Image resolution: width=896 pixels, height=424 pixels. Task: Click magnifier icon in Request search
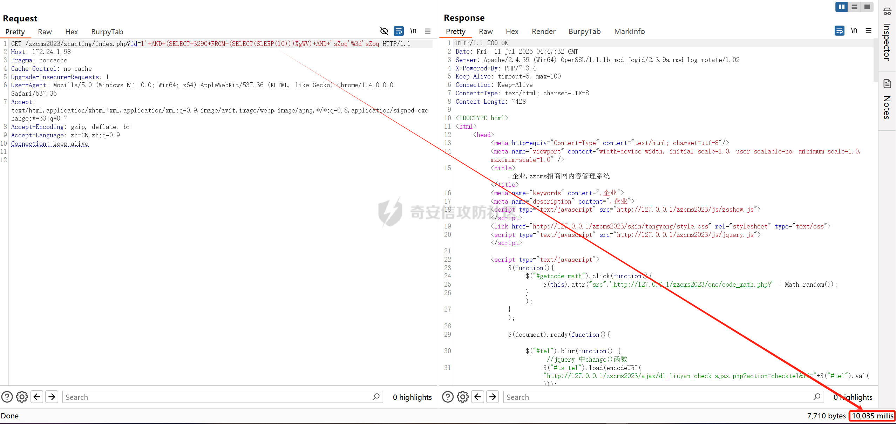tap(376, 397)
